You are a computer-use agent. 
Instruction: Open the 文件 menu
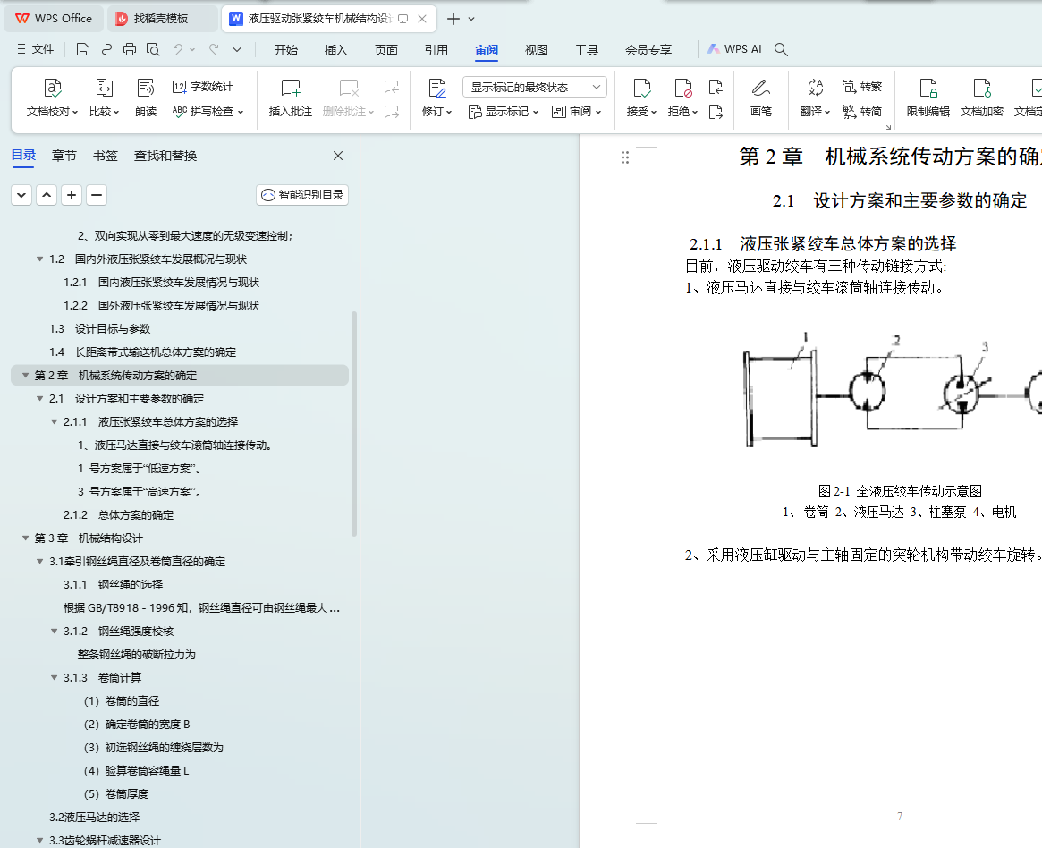(x=35, y=49)
